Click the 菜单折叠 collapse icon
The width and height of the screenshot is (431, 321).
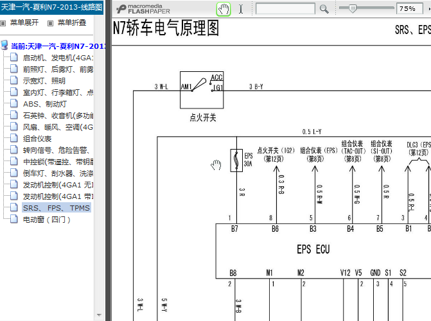tap(50, 23)
